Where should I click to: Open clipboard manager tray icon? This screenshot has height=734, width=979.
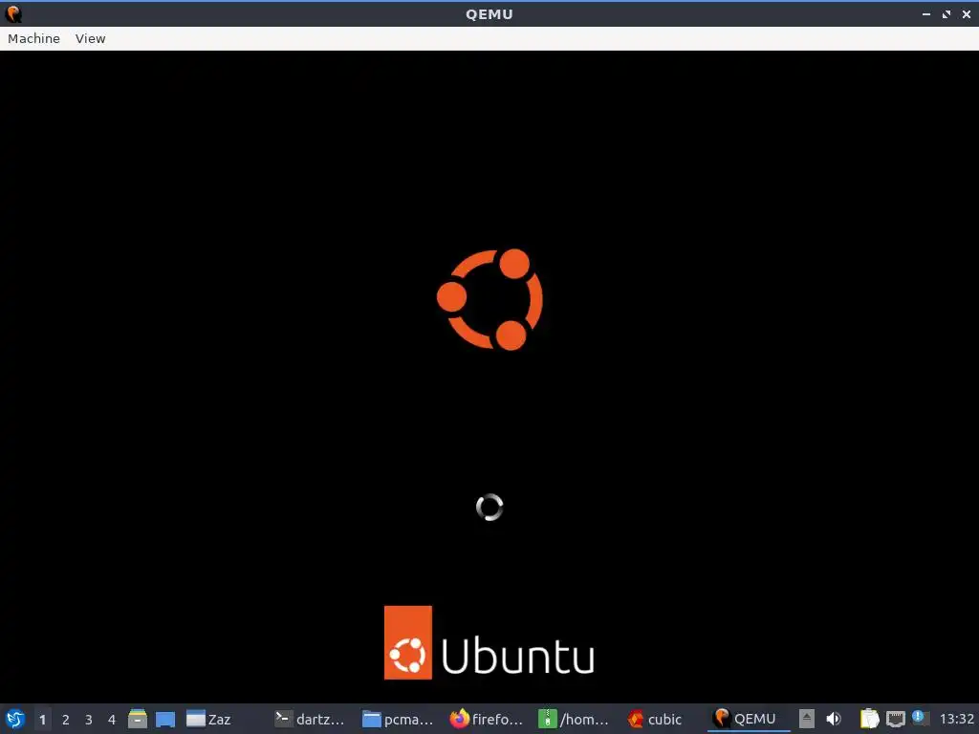[869, 719]
